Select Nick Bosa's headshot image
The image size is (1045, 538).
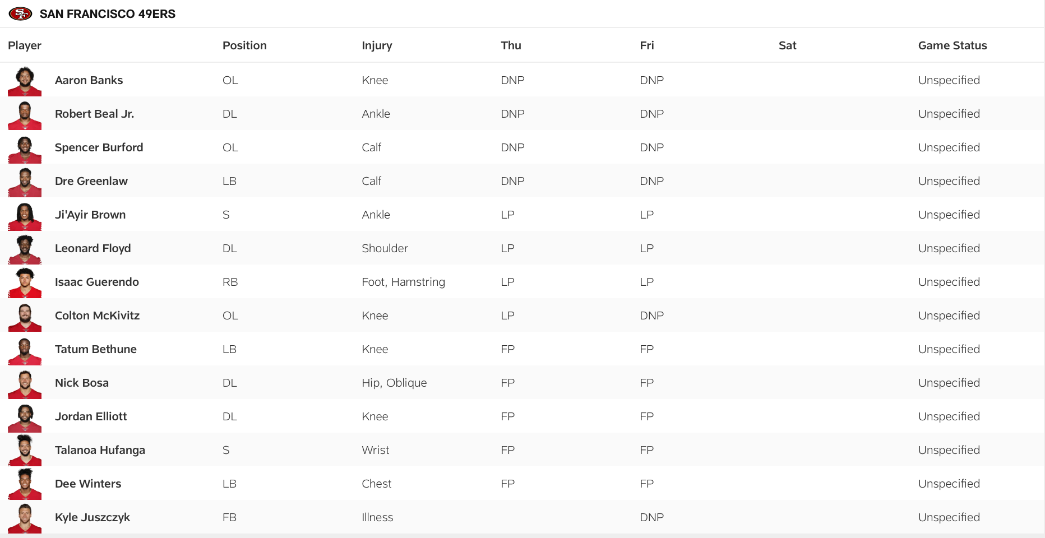pos(24,382)
